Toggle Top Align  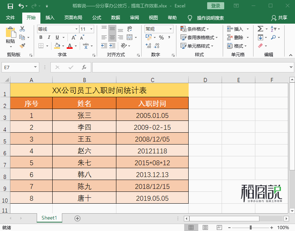coord(104,28)
